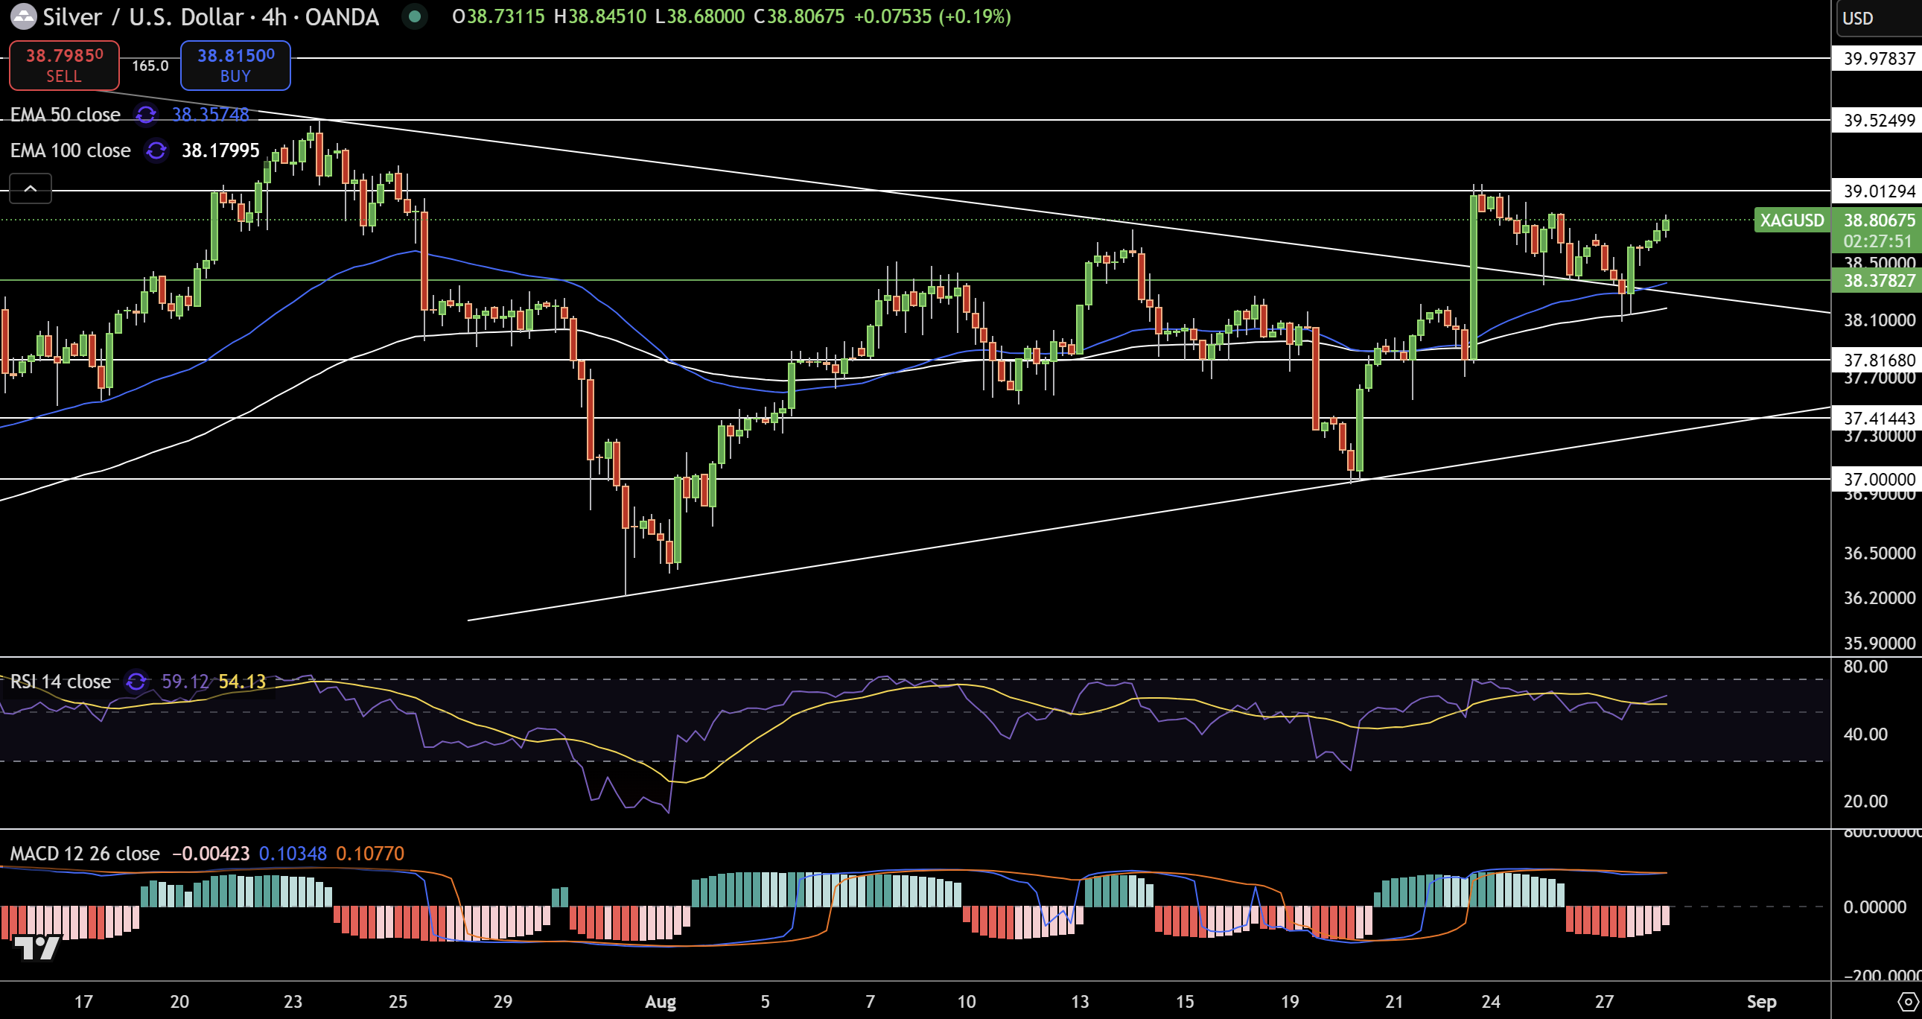Select the EMA 100 close indicator legend

pos(71,150)
